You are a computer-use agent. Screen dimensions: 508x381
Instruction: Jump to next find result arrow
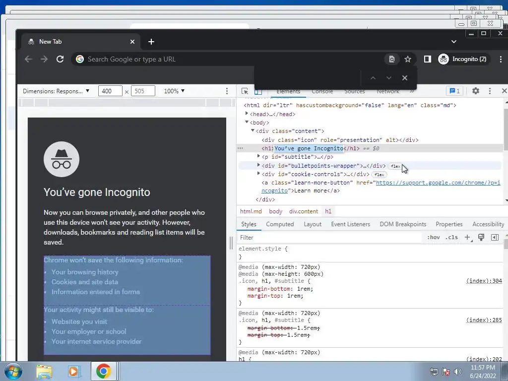point(389,78)
